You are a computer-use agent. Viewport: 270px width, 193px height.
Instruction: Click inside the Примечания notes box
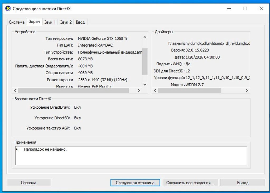(131, 156)
